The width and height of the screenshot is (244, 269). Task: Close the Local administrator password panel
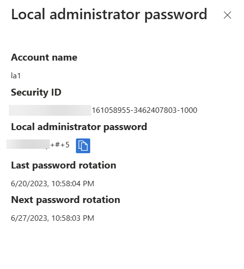click(x=228, y=15)
